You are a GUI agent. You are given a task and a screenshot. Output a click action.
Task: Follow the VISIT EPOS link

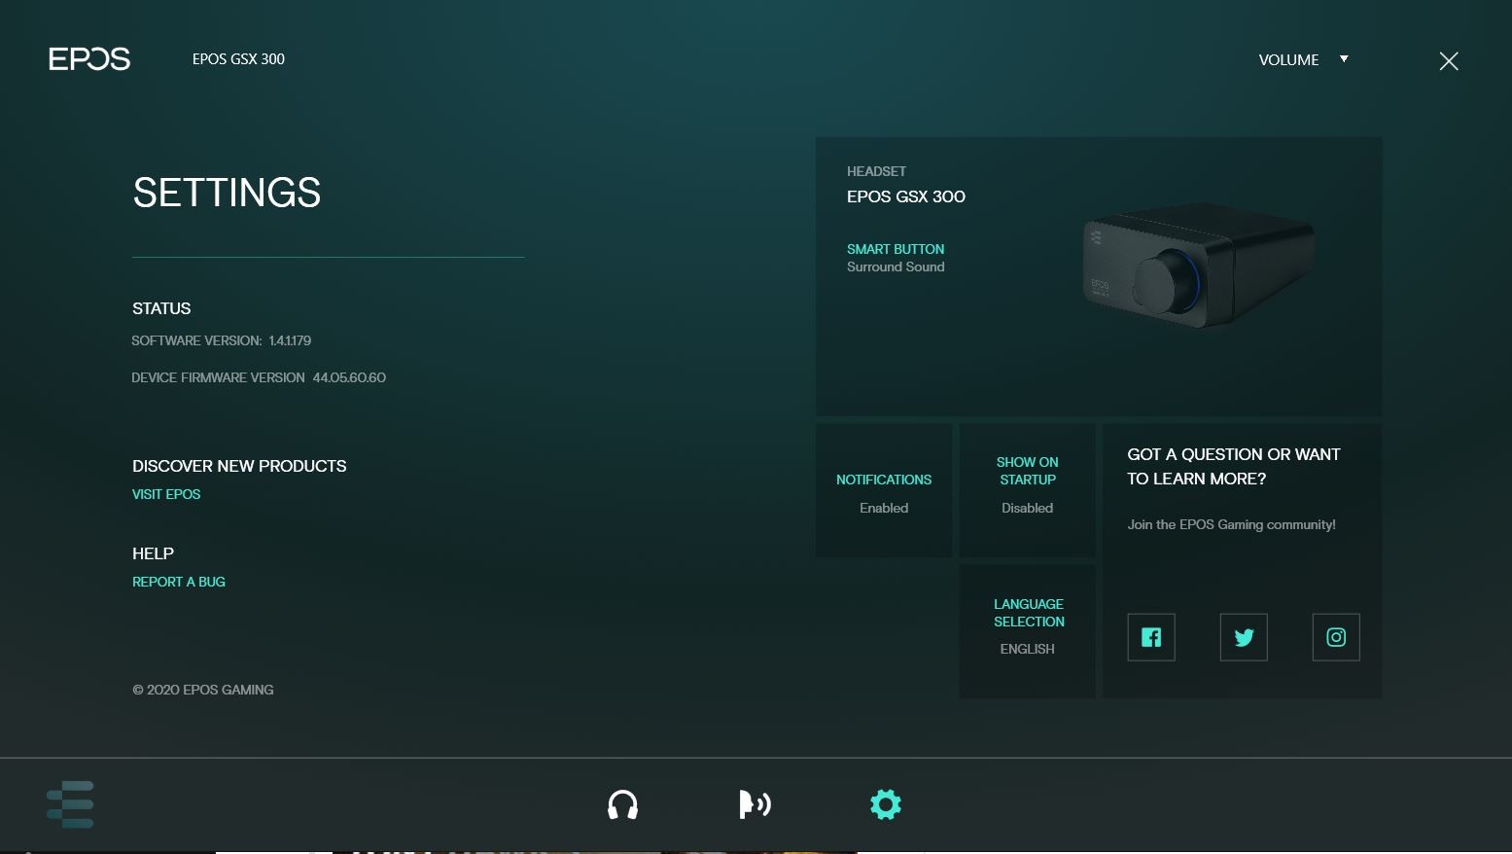point(166,494)
